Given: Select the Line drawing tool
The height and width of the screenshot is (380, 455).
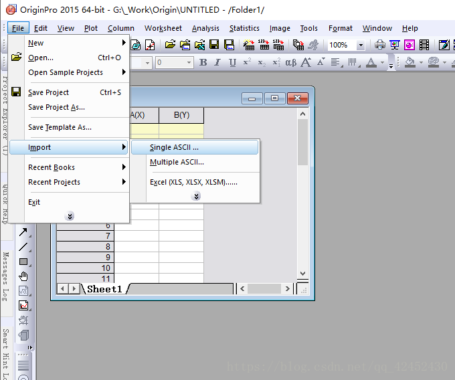Looking at the screenshot, I should pos(23,247).
